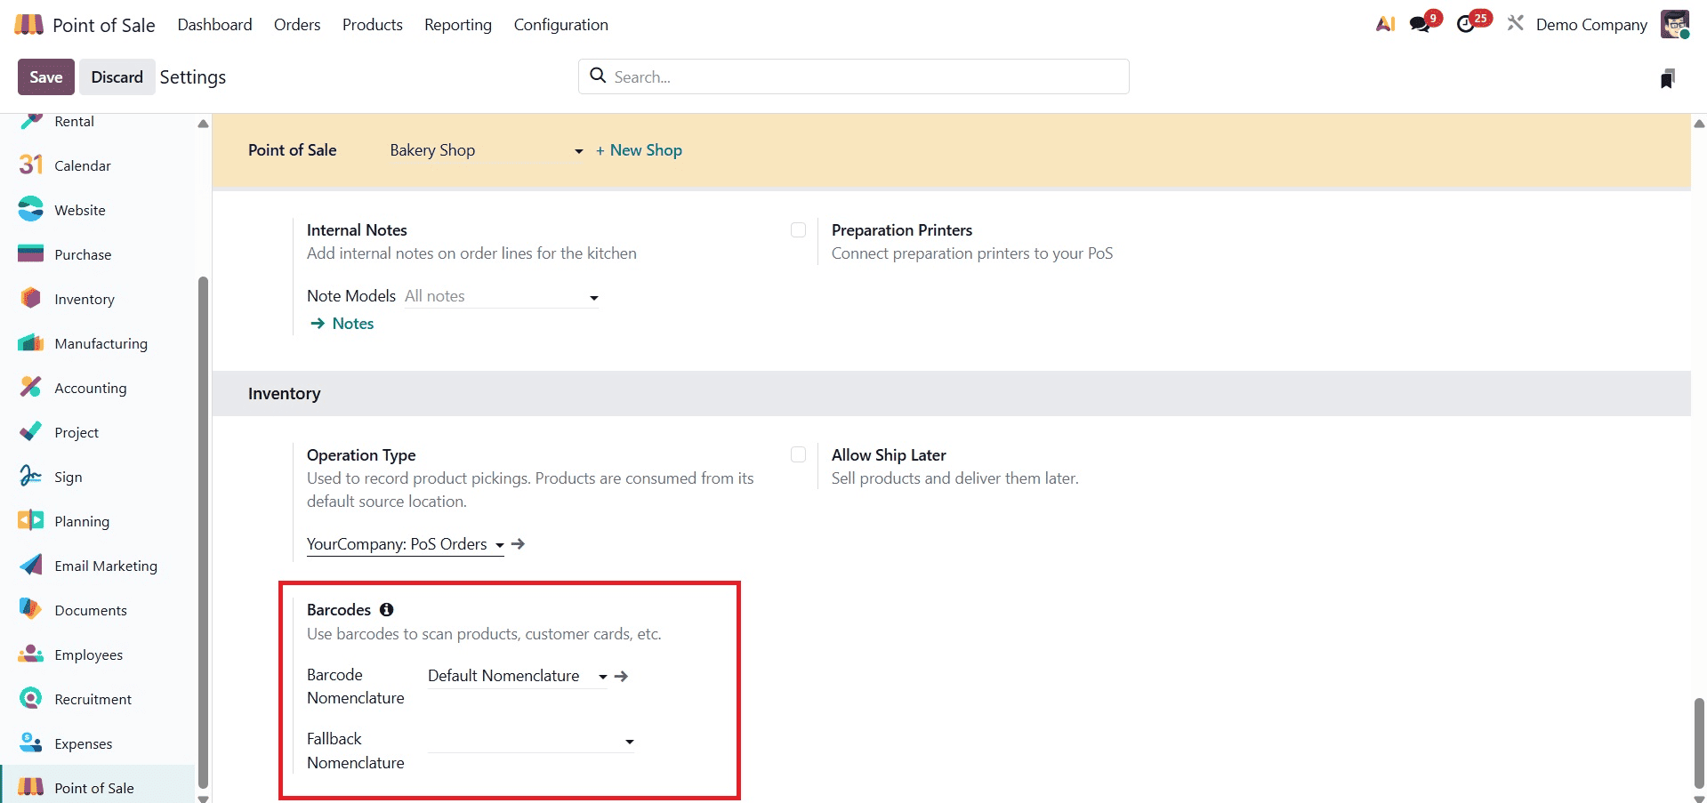Image resolution: width=1707 pixels, height=803 pixels.
Task: Open the activities clock icon
Action: click(x=1468, y=24)
